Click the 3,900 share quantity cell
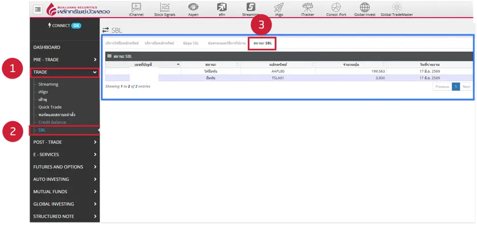 (351, 78)
